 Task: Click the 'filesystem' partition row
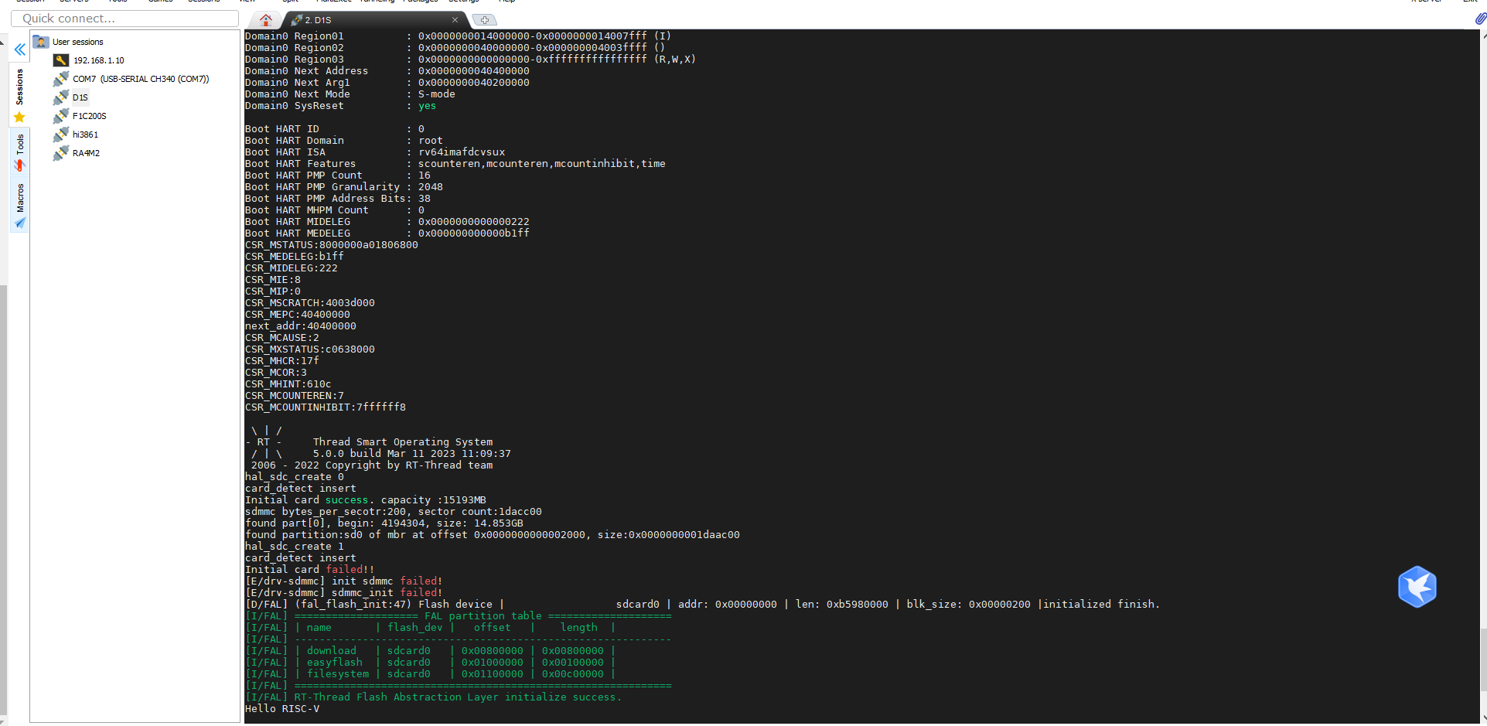pos(430,674)
